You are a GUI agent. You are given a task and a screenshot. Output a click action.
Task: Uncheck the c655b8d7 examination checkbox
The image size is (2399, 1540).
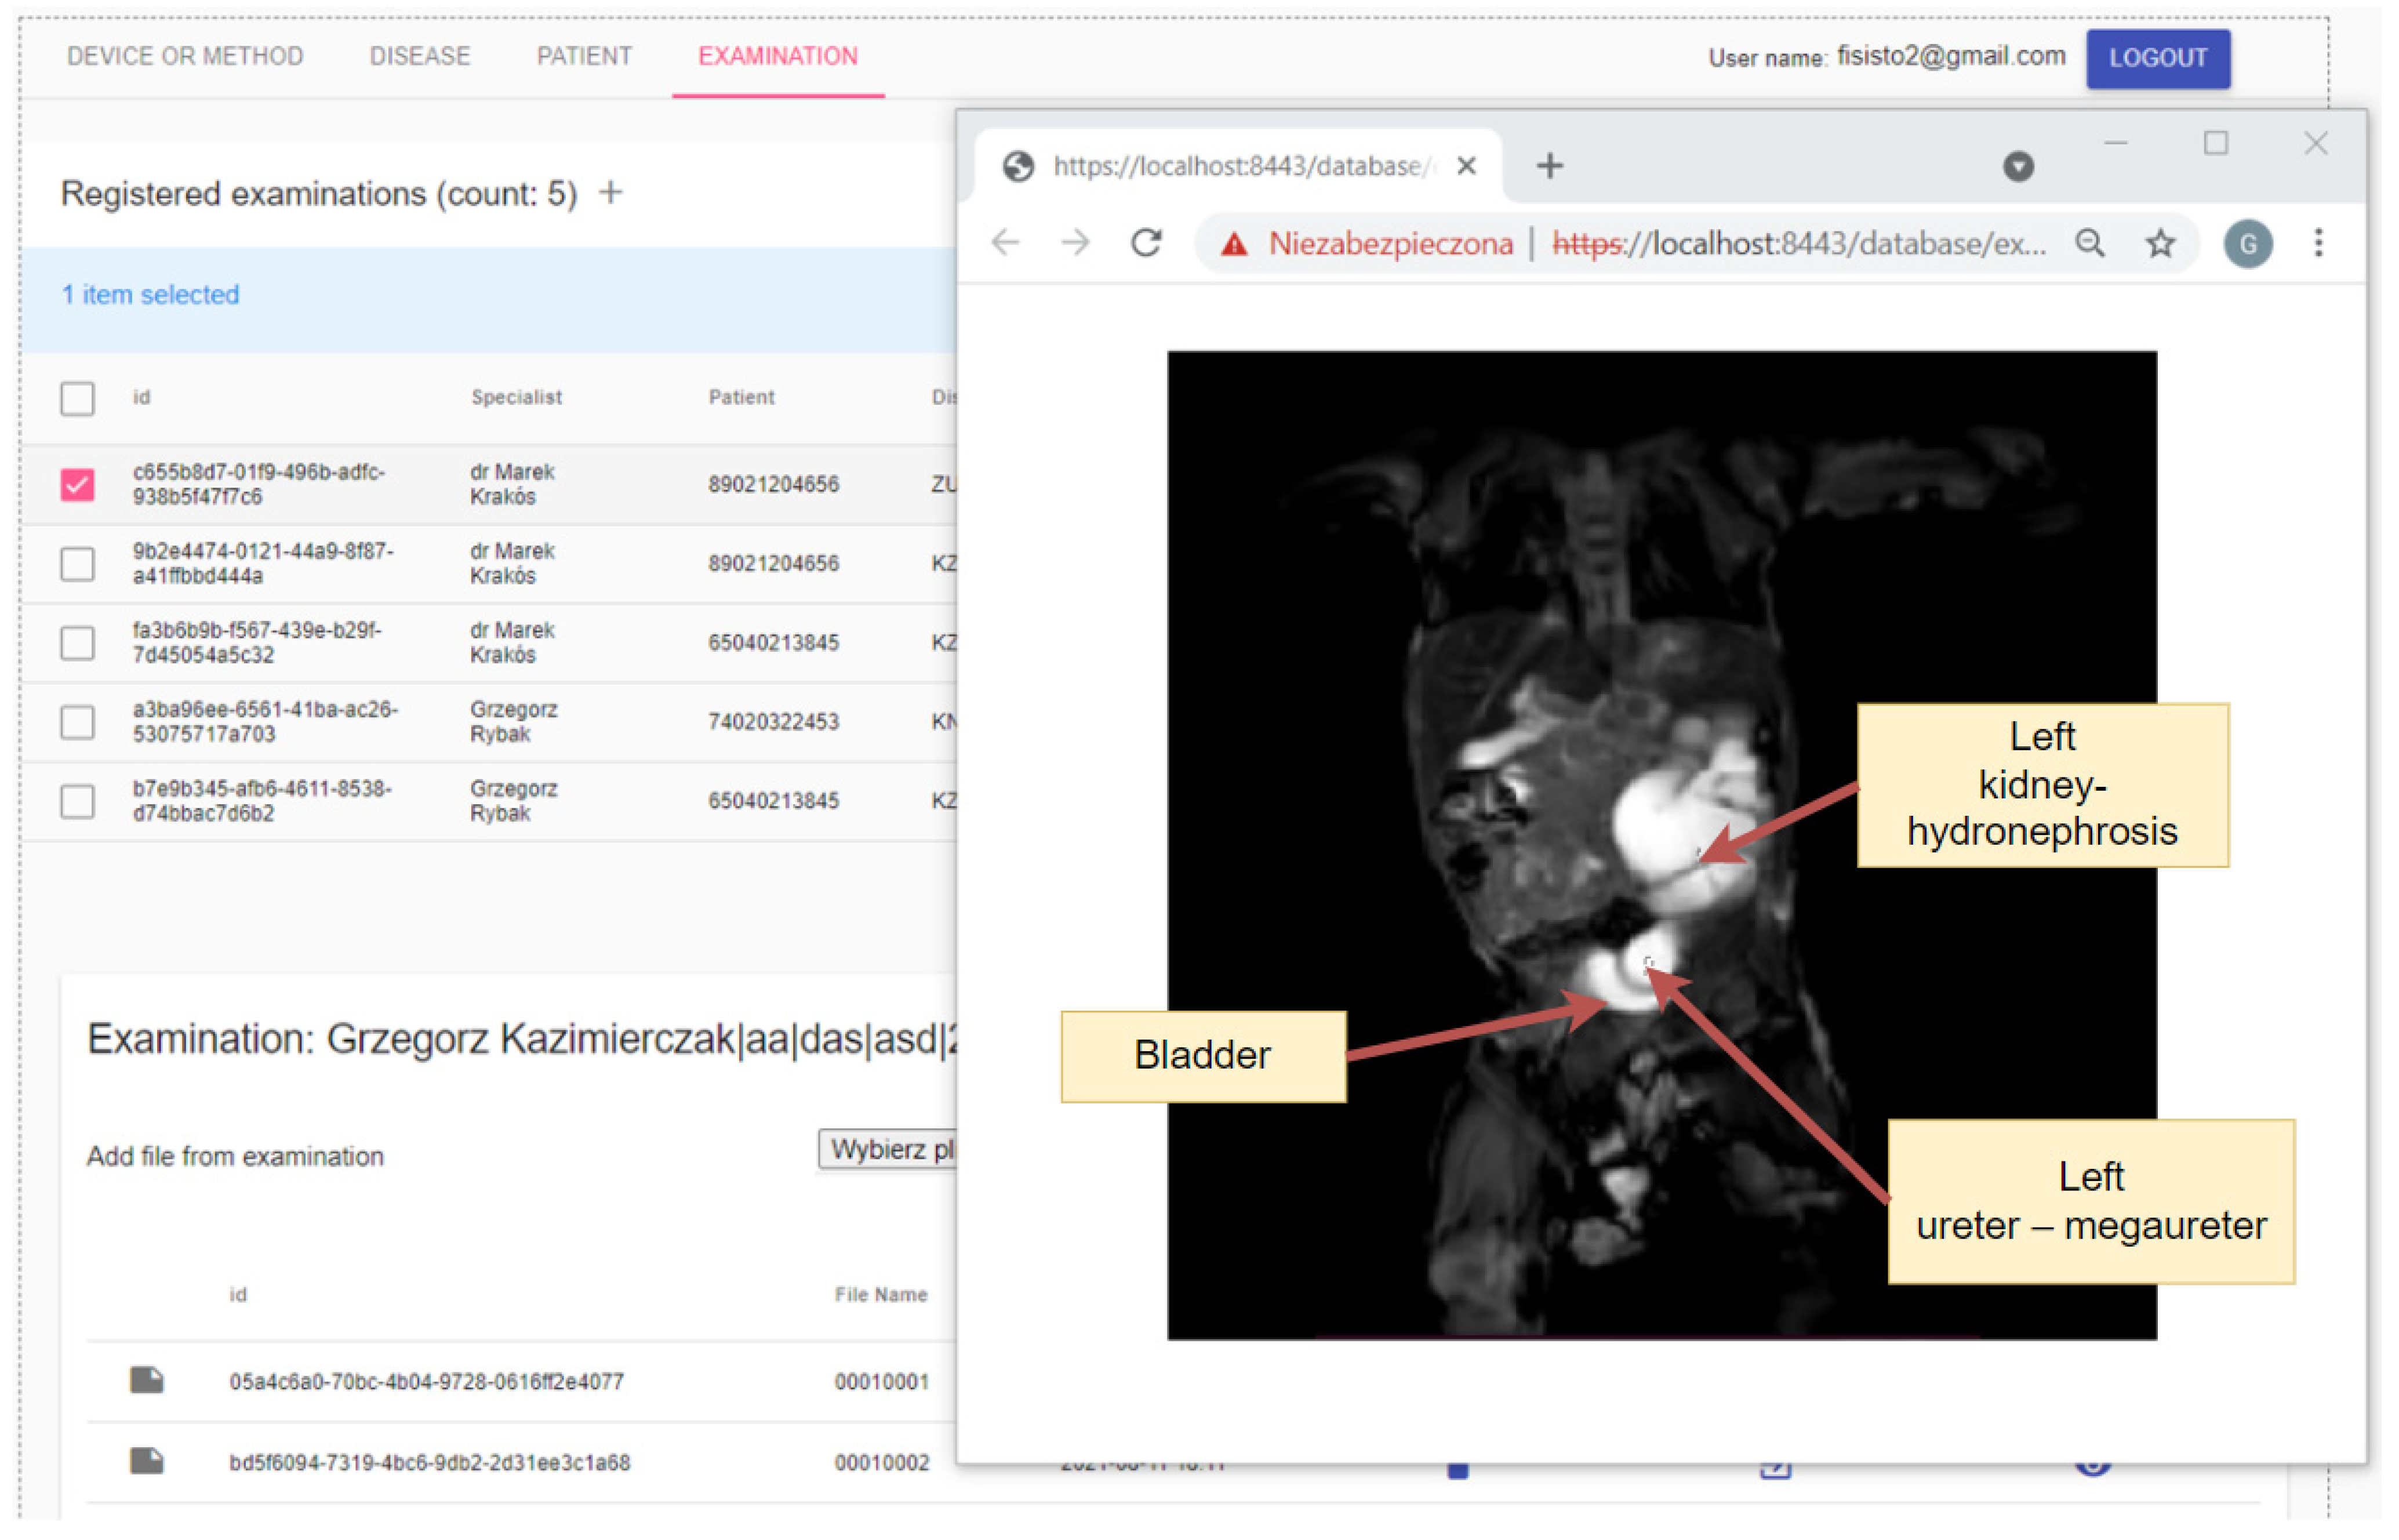click(x=78, y=485)
